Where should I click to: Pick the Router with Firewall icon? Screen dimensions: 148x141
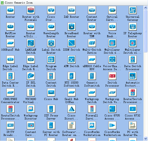click(x=31, y=10)
